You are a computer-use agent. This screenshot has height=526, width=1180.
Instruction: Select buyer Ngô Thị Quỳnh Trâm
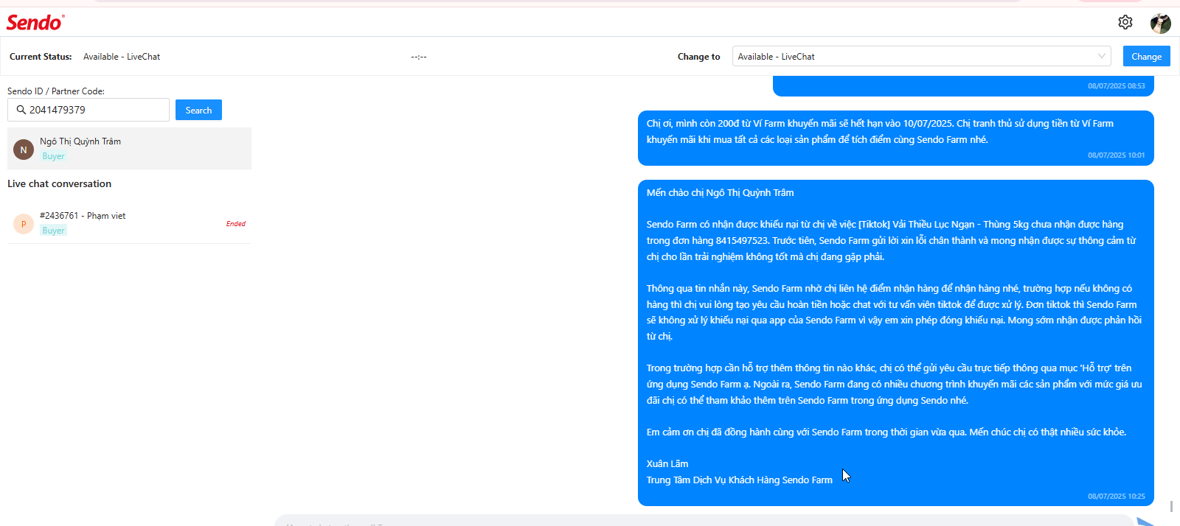129,148
